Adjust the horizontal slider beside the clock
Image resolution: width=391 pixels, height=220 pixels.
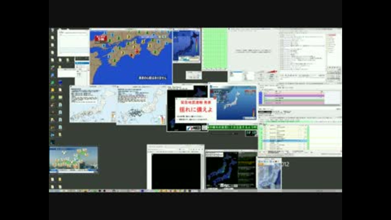click(x=224, y=134)
